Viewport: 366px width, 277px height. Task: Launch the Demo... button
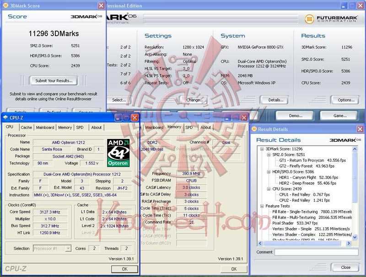[x=296, y=116]
